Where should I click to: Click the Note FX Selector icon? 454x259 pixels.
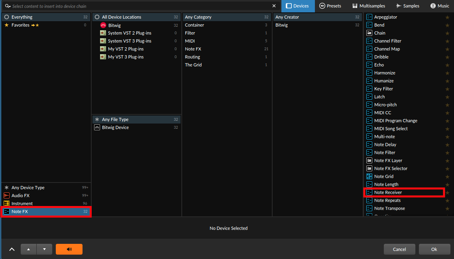click(369, 169)
